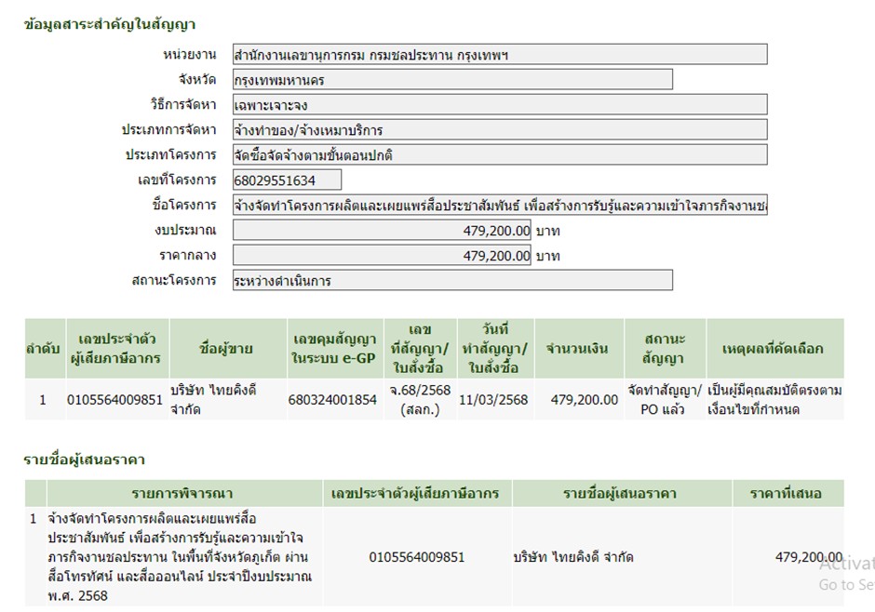Click the contract control number 680324001854
Screen dimensions: 875x612
point(334,400)
